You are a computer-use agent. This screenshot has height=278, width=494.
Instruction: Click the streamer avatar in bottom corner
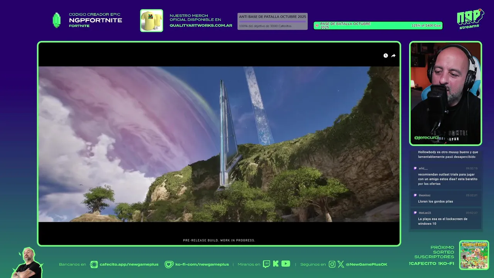tap(27, 263)
